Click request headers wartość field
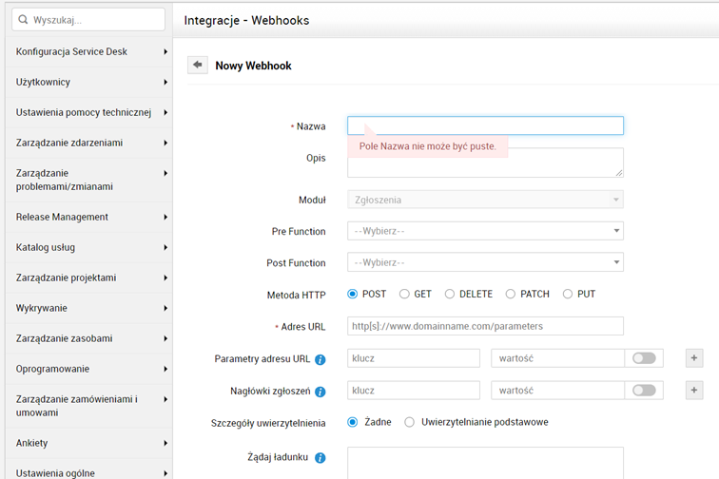This screenshot has height=479, width=719. [557, 390]
